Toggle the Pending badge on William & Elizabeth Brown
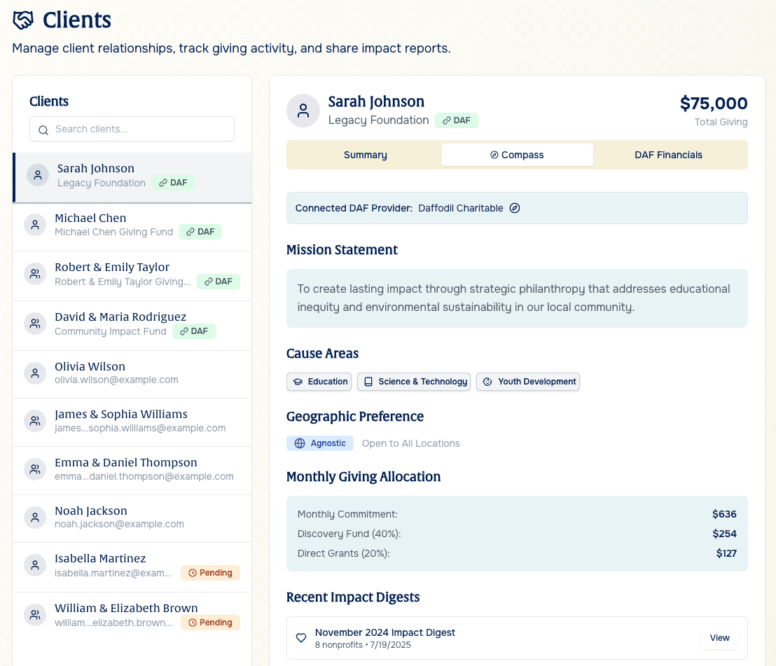Screen dimensions: 776x666 coord(210,623)
